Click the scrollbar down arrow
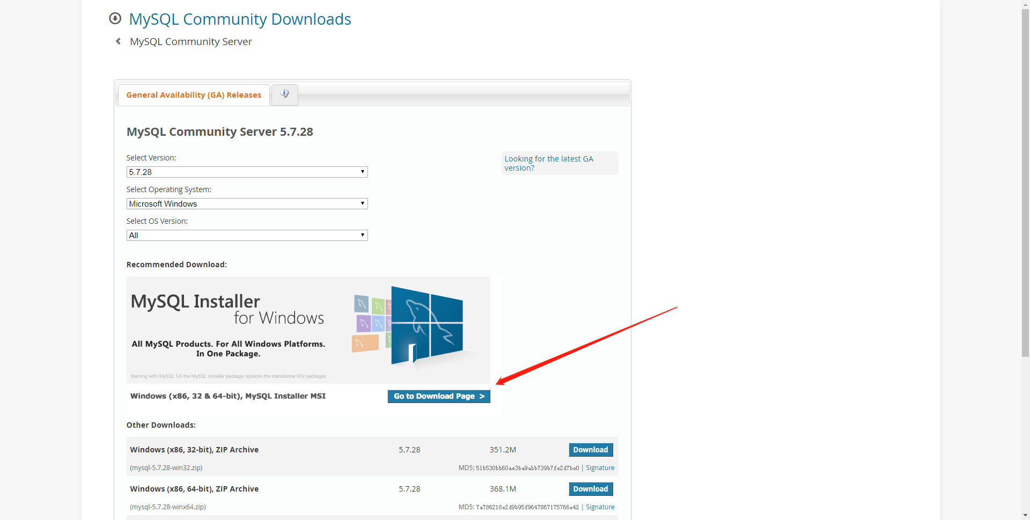 point(1025,516)
